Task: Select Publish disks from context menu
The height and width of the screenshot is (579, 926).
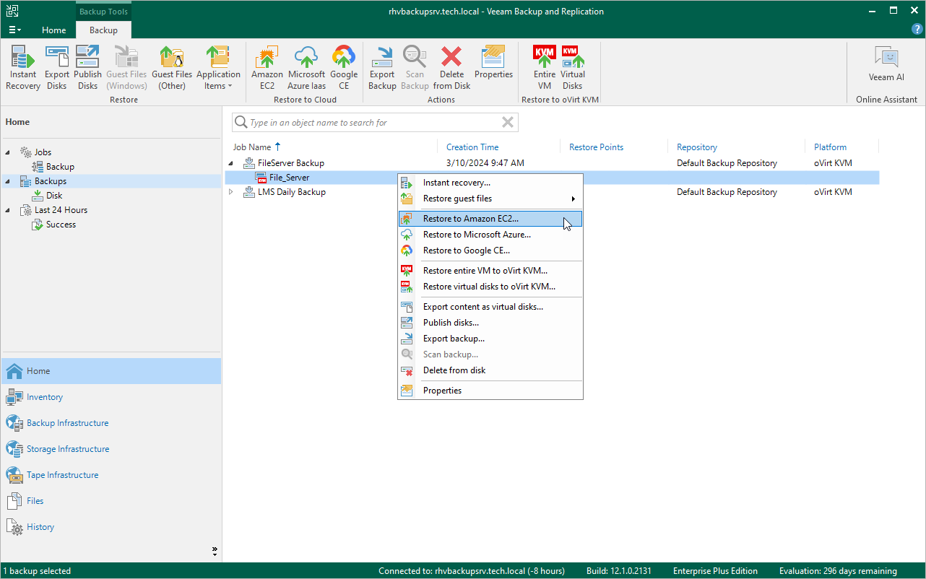Action: pyautogui.click(x=490, y=323)
